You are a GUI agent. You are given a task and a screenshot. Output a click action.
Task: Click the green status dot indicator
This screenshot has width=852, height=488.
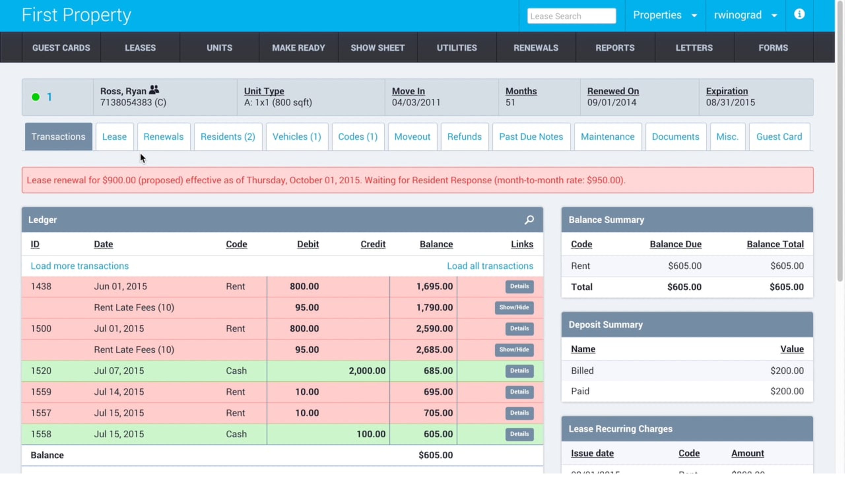click(x=36, y=97)
